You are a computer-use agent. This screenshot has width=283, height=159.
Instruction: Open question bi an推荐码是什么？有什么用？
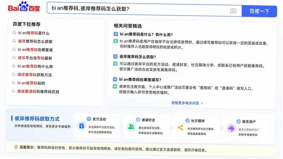click(x=146, y=34)
